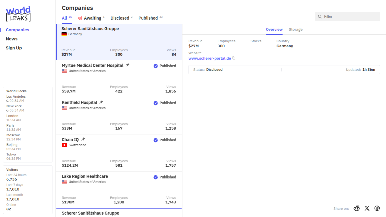Click the World Leaks logo

[18, 14]
